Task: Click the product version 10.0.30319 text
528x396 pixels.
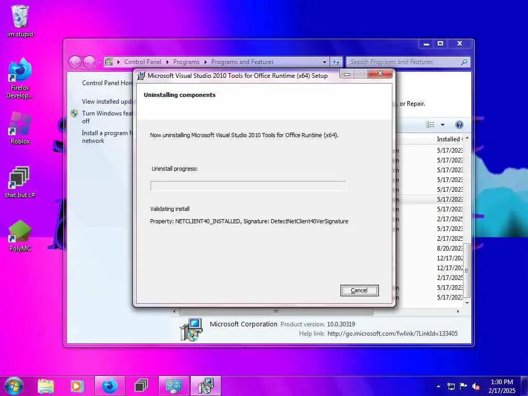Action: 341,324
